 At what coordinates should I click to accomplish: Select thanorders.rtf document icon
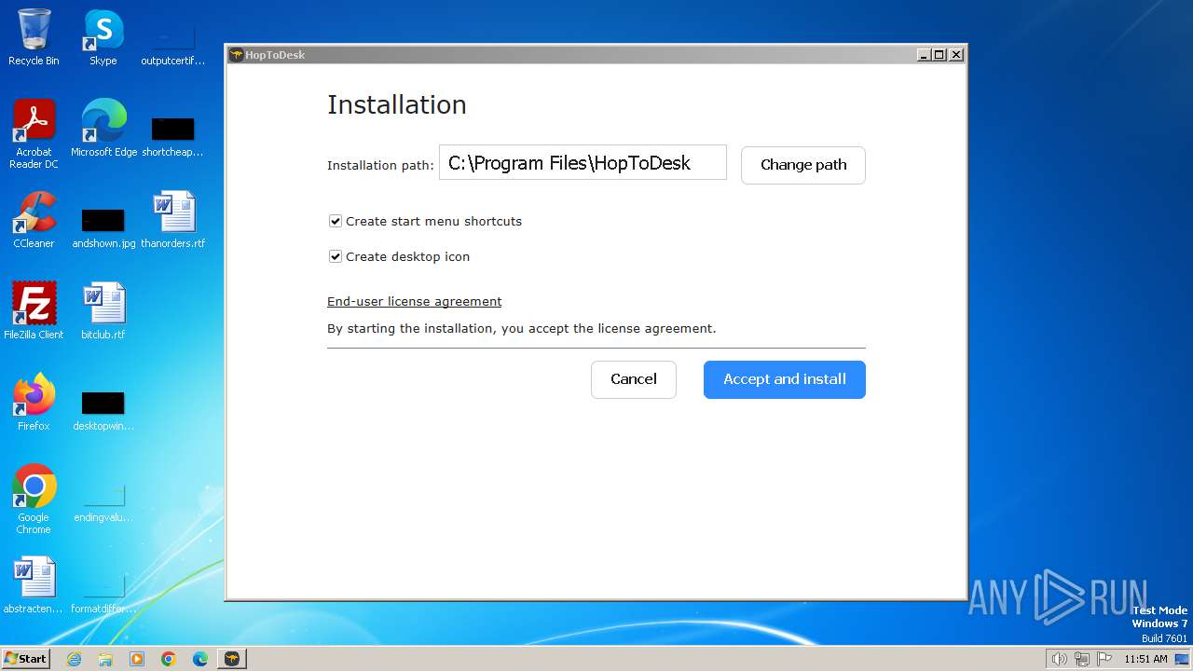click(x=173, y=220)
